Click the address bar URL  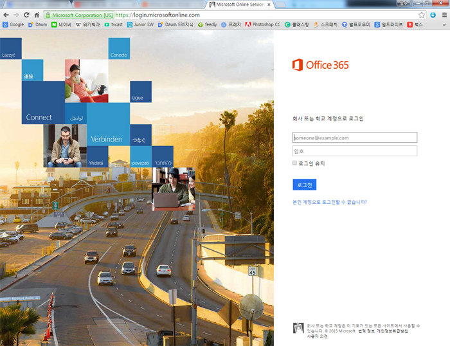point(157,15)
